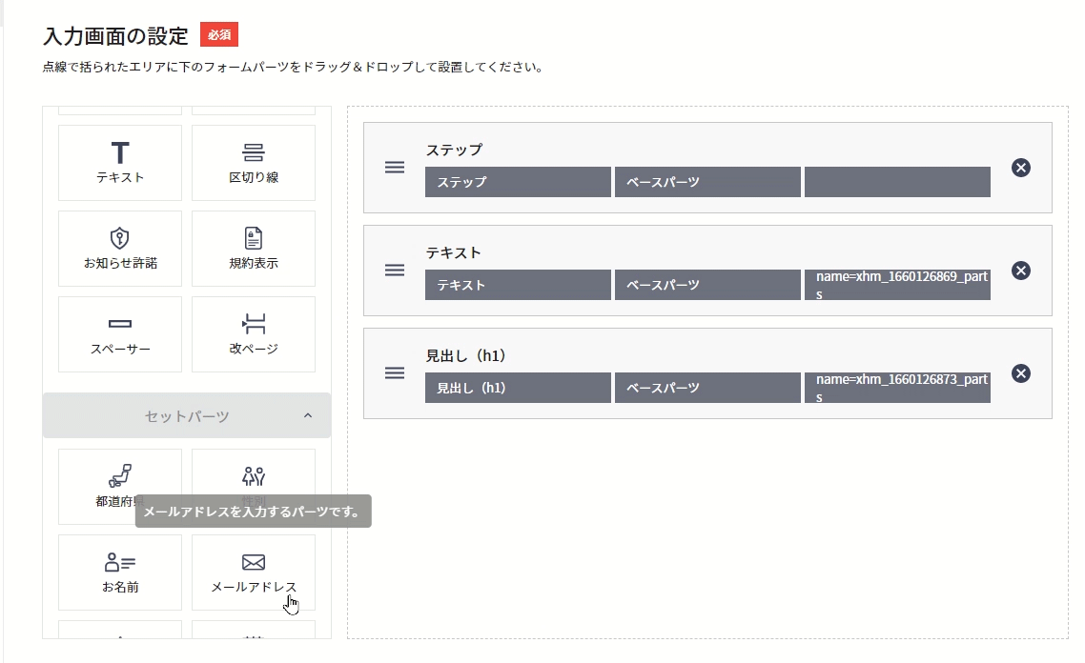Remove the ステップ row with its X button
Image resolution: width=1085 pixels, height=663 pixels.
1020,168
